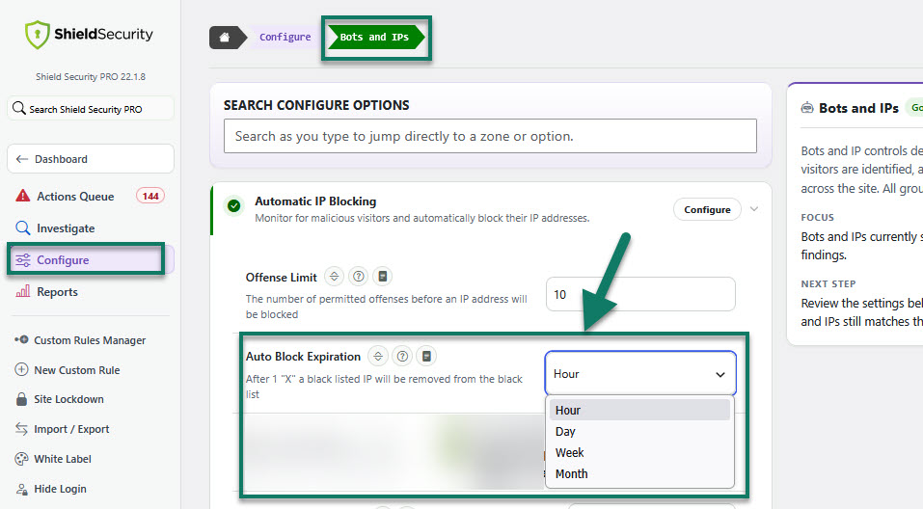Viewport: 923px width, 509px height.
Task: Click the search magnifier icon in sidebar
Action: (x=19, y=108)
